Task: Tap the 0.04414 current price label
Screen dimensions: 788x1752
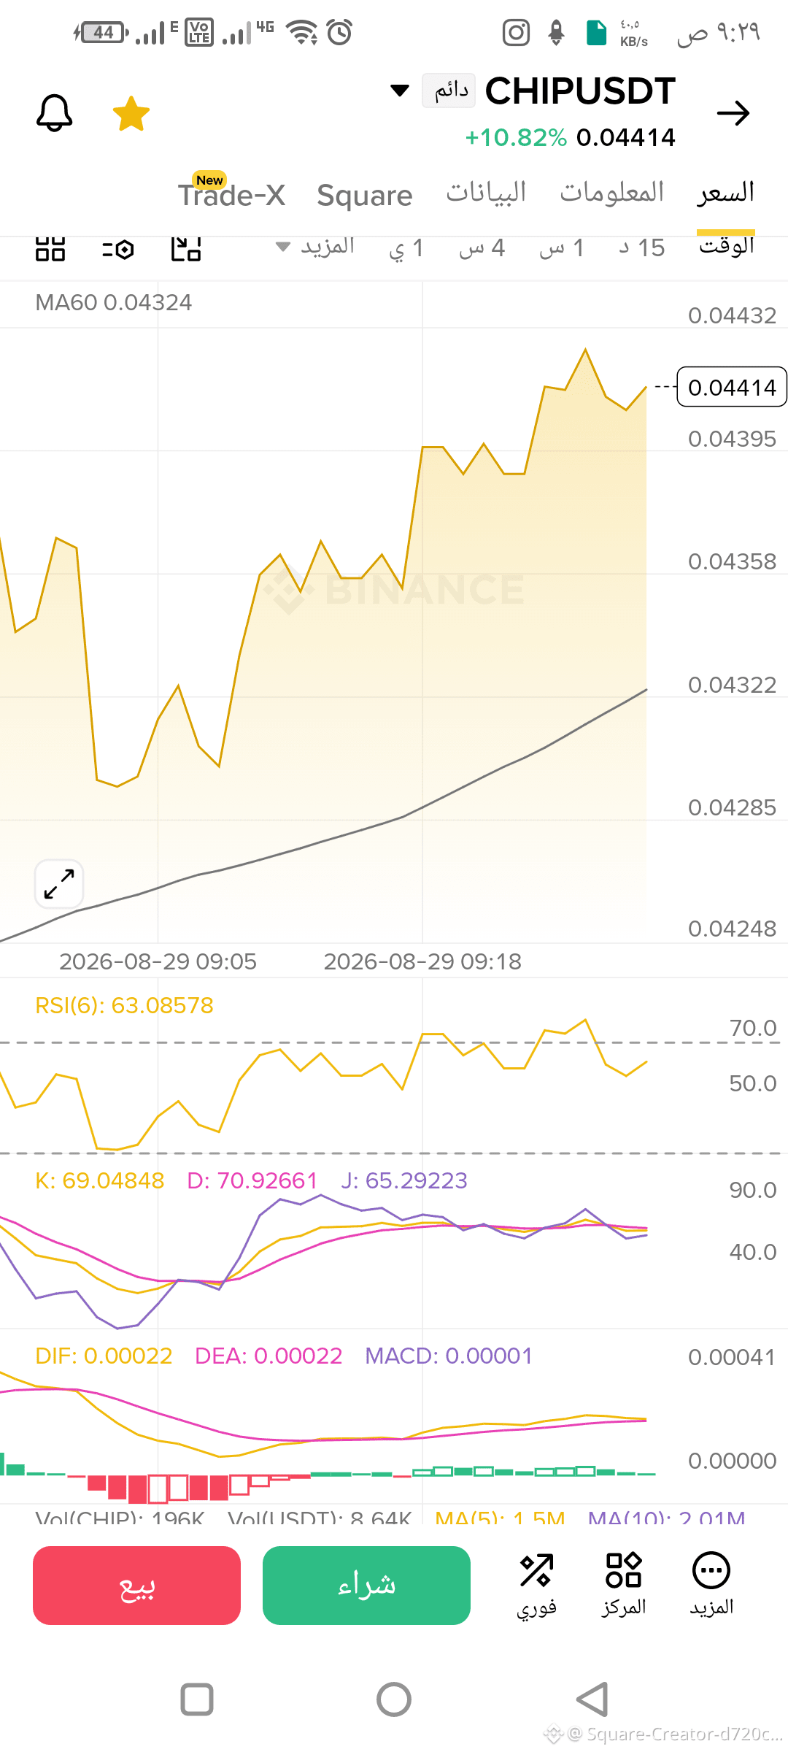Action: [x=732, y=387]
